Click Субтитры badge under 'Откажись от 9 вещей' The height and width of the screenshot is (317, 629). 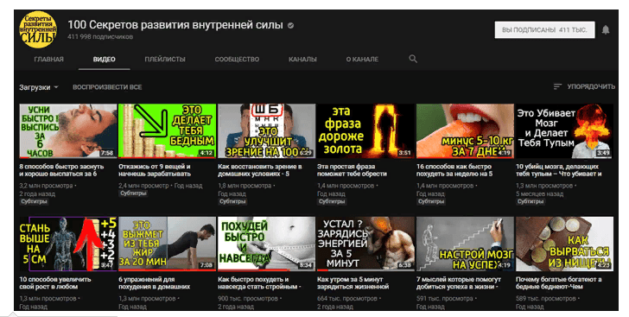point(133,193)
